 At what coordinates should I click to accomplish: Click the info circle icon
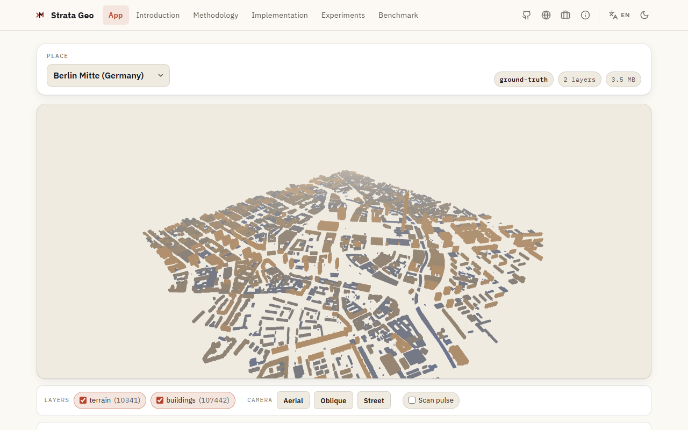coord(585,15)
